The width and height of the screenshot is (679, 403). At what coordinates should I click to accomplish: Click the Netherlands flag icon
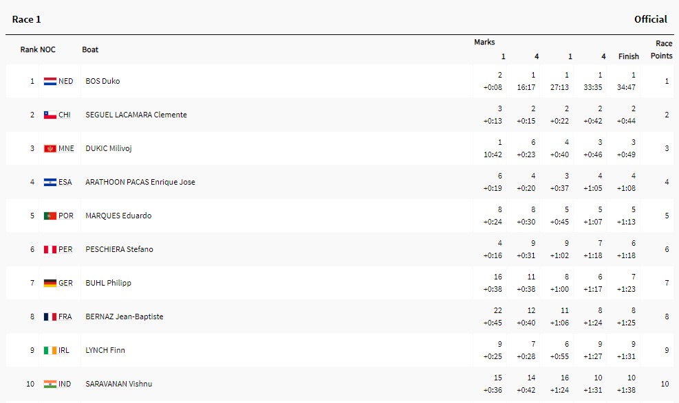point(50,81)
